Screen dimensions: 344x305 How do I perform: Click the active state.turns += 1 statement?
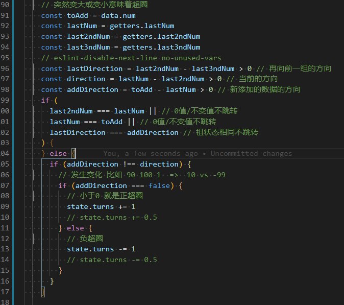[101, 207]
